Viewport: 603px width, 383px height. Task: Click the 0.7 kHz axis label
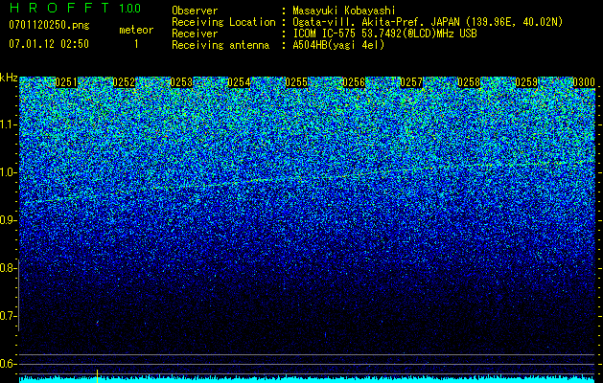[x=9, y=316]
